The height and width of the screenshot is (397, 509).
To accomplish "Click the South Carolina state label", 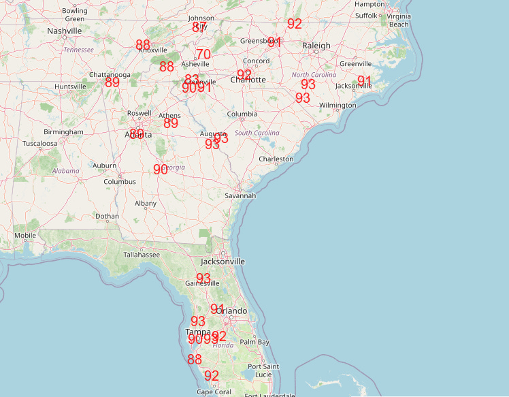I will click(257, 133).
